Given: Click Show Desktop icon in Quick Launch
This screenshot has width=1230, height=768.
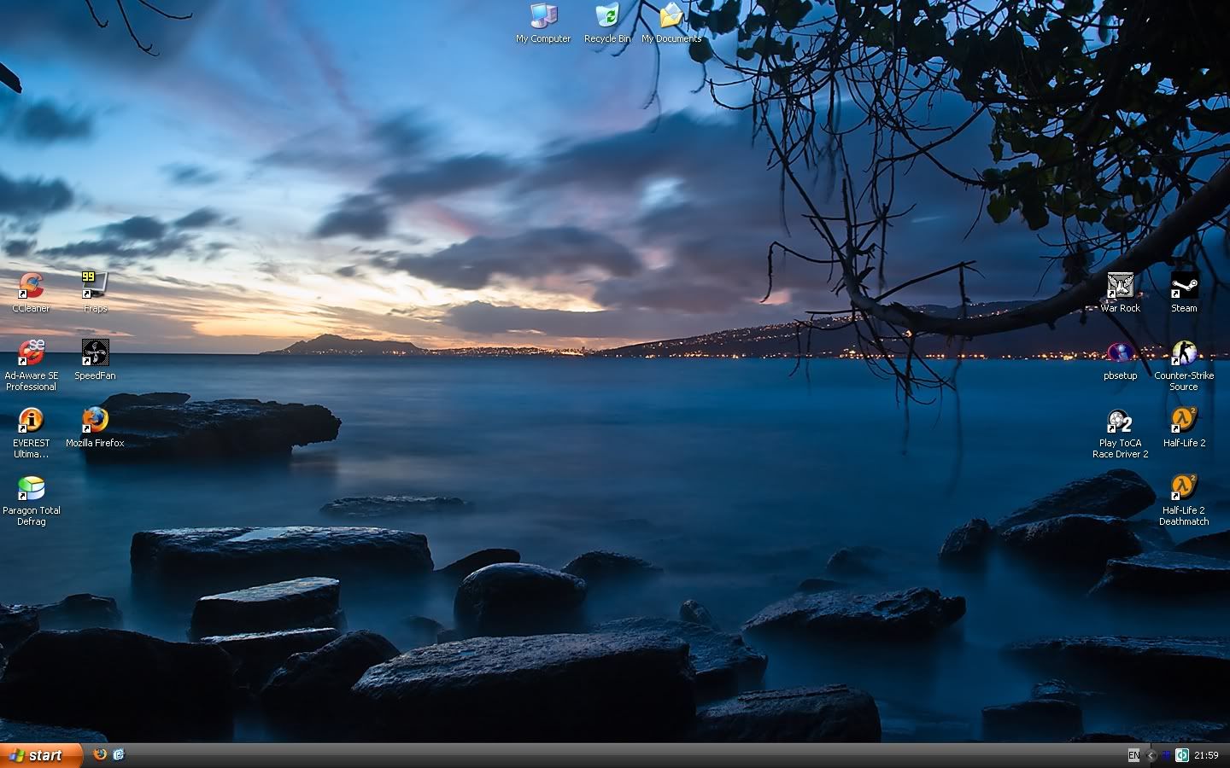Looking at the screenshot, I should (x=119, y=754).
